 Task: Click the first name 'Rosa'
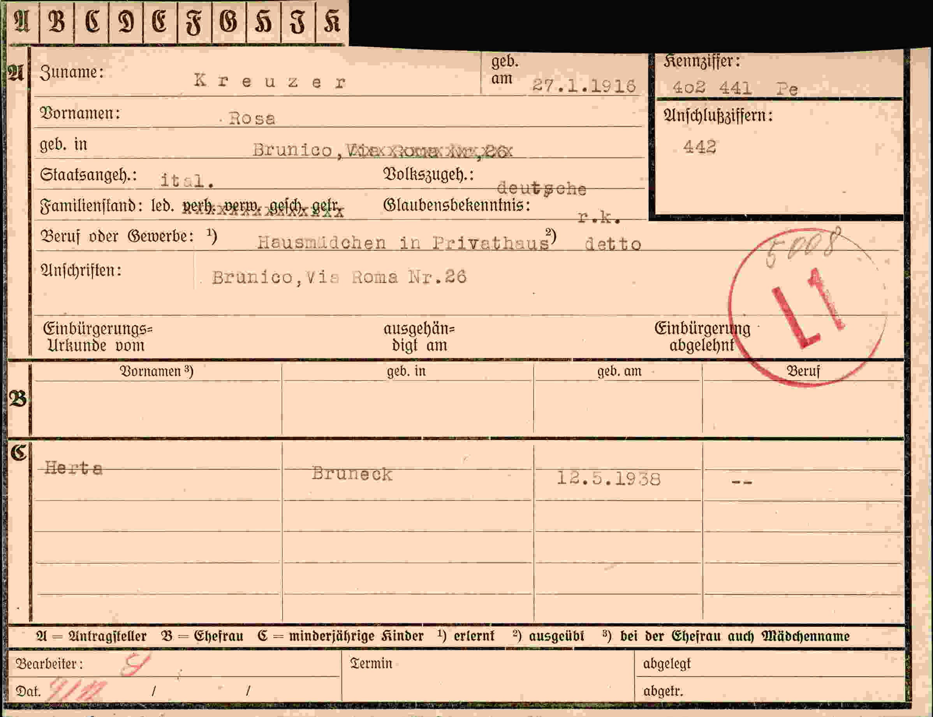[x=252, y=118]
